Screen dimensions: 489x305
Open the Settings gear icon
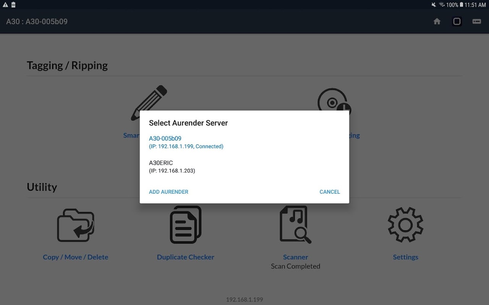(x=405, y=225)
